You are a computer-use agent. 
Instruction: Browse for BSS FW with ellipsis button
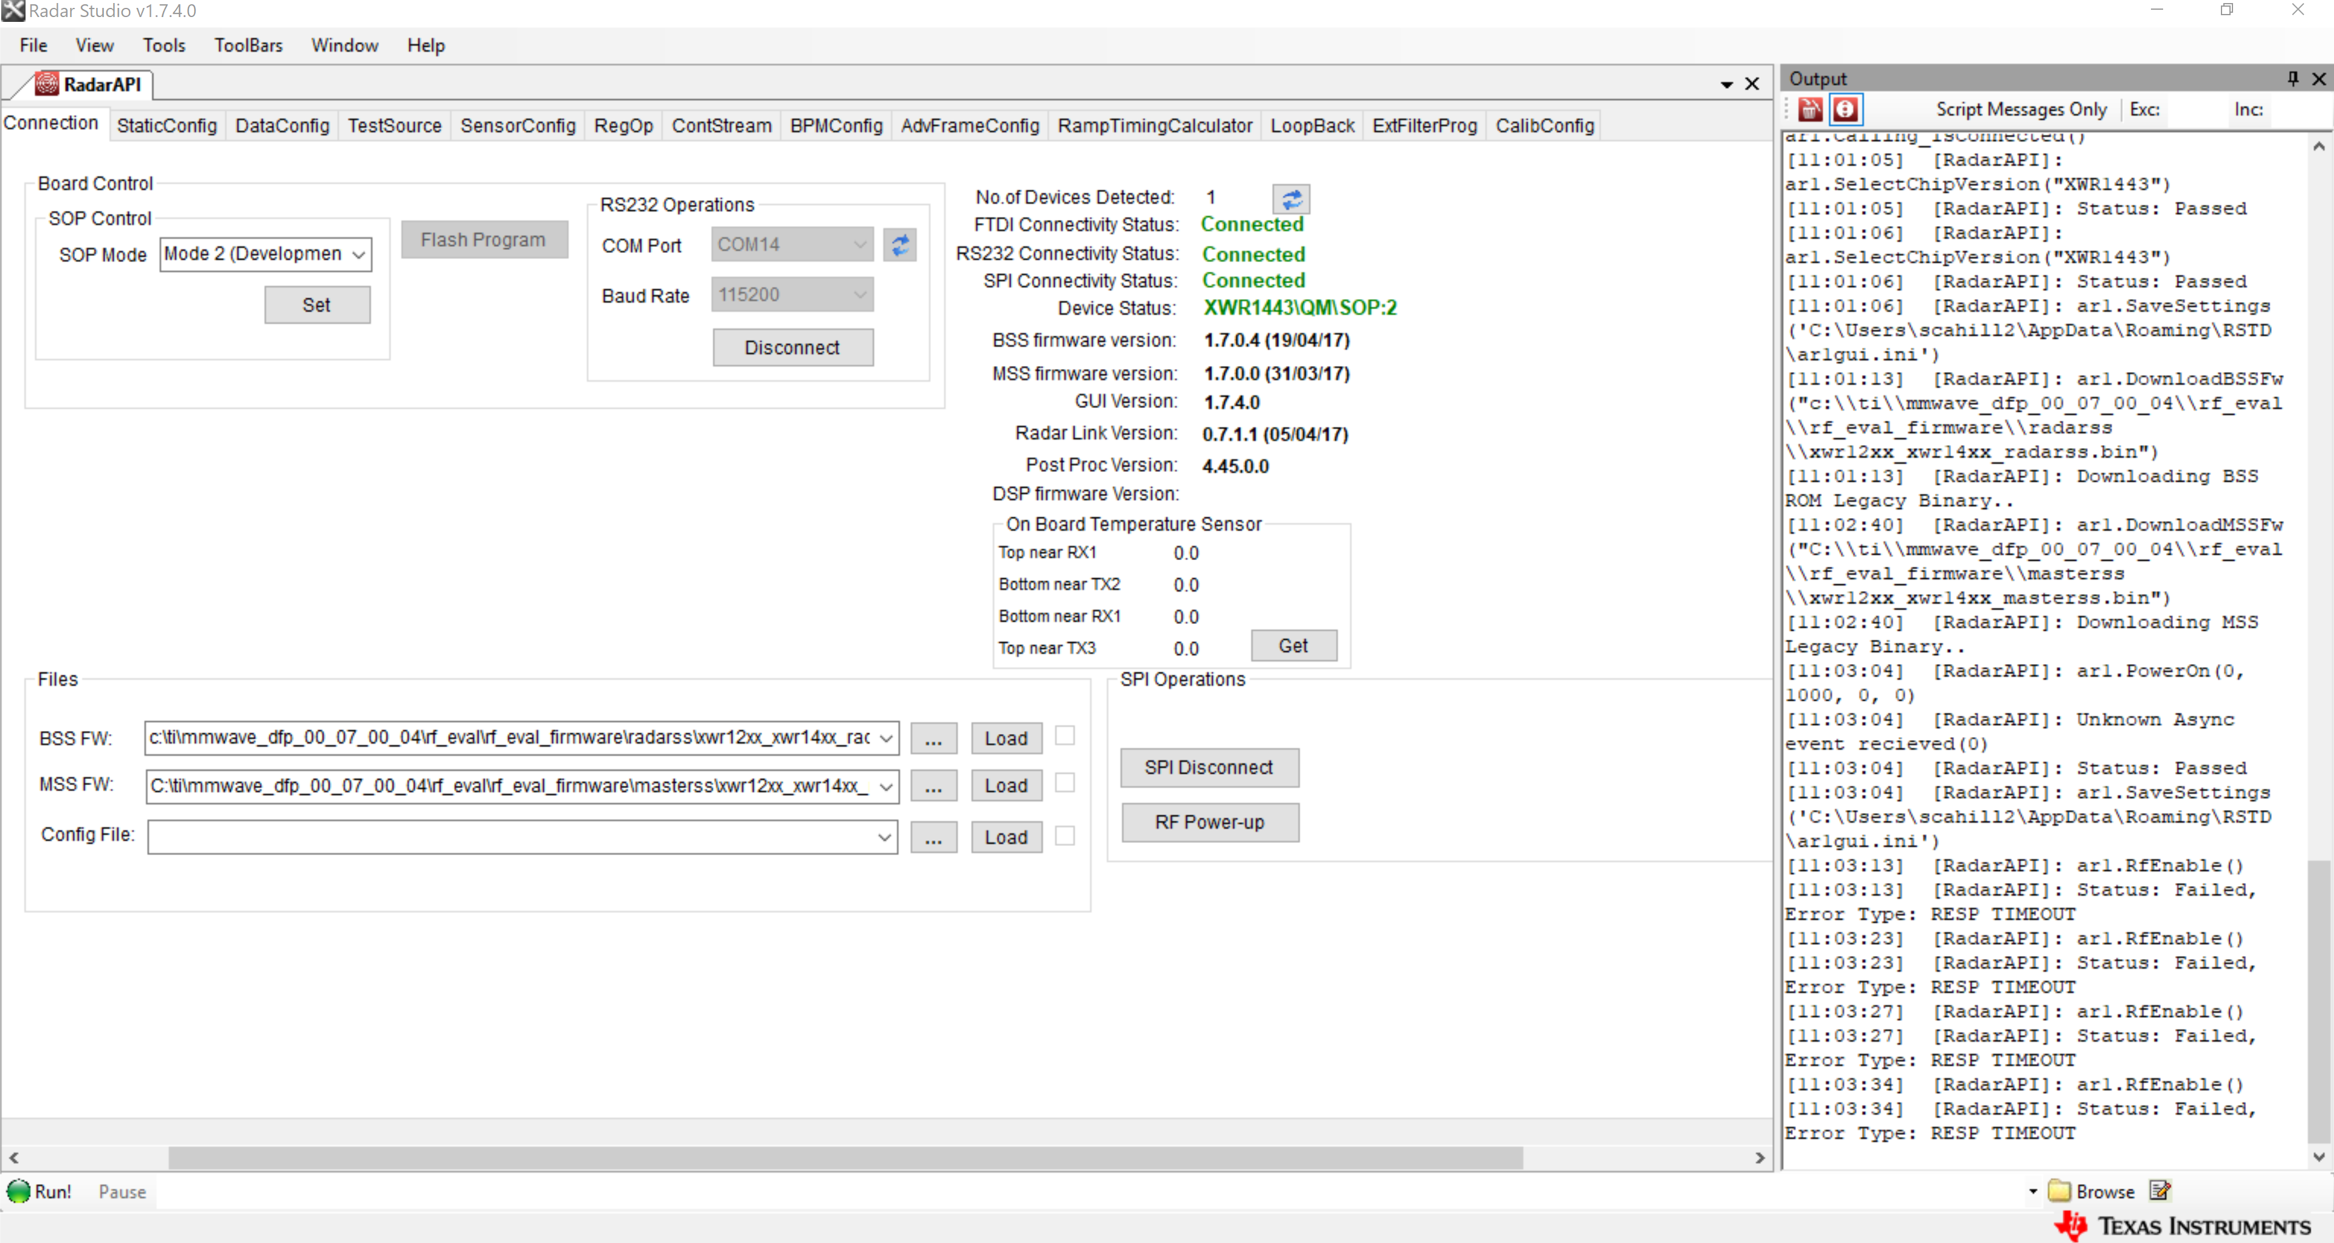[933, 738]
